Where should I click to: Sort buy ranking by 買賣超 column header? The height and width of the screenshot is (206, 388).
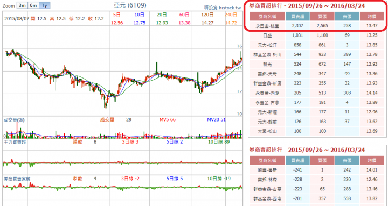(x=297, y=17)
